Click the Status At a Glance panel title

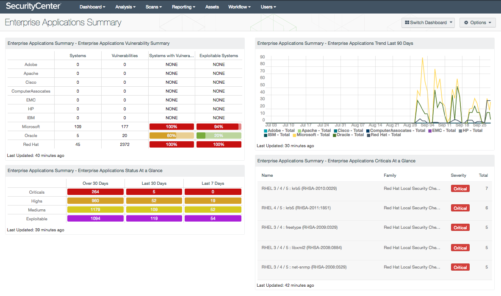85,171
